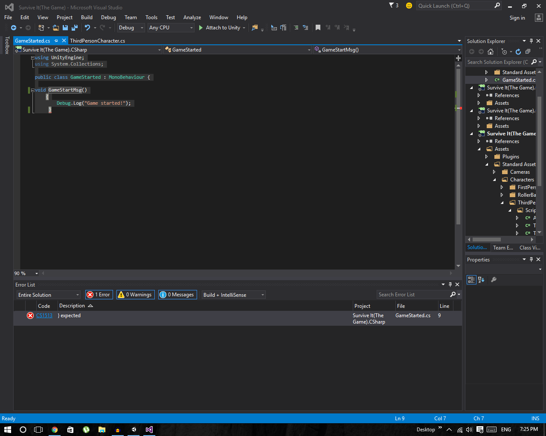This screenshot has width=546, height=436.
Task: Open the GameStarted class navigation dropdown
Action: pos(238,50)
